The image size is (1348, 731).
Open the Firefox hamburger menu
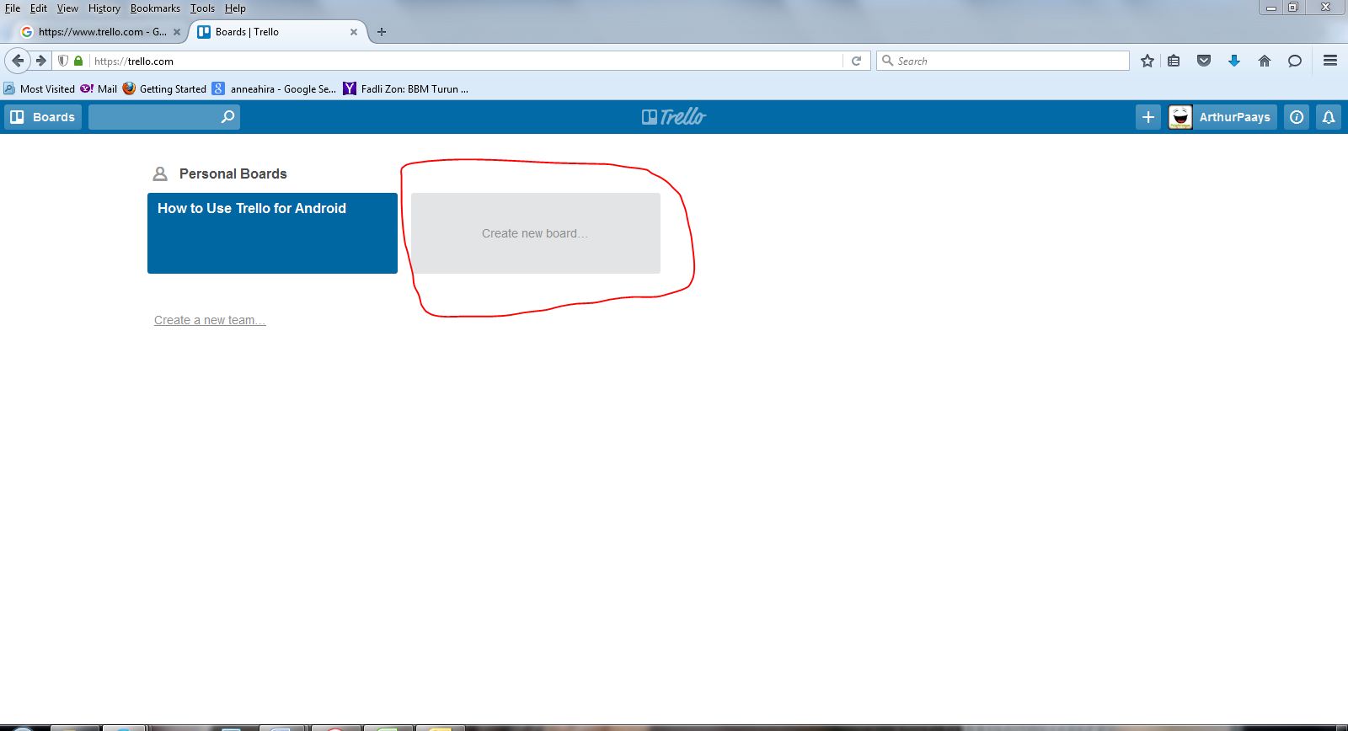point(1330,61)
